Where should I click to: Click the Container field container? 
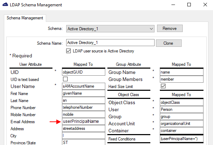181,131
